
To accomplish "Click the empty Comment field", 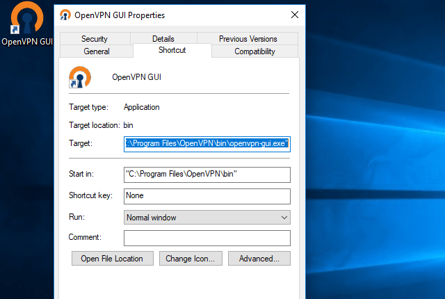I will tap(207, 238).
